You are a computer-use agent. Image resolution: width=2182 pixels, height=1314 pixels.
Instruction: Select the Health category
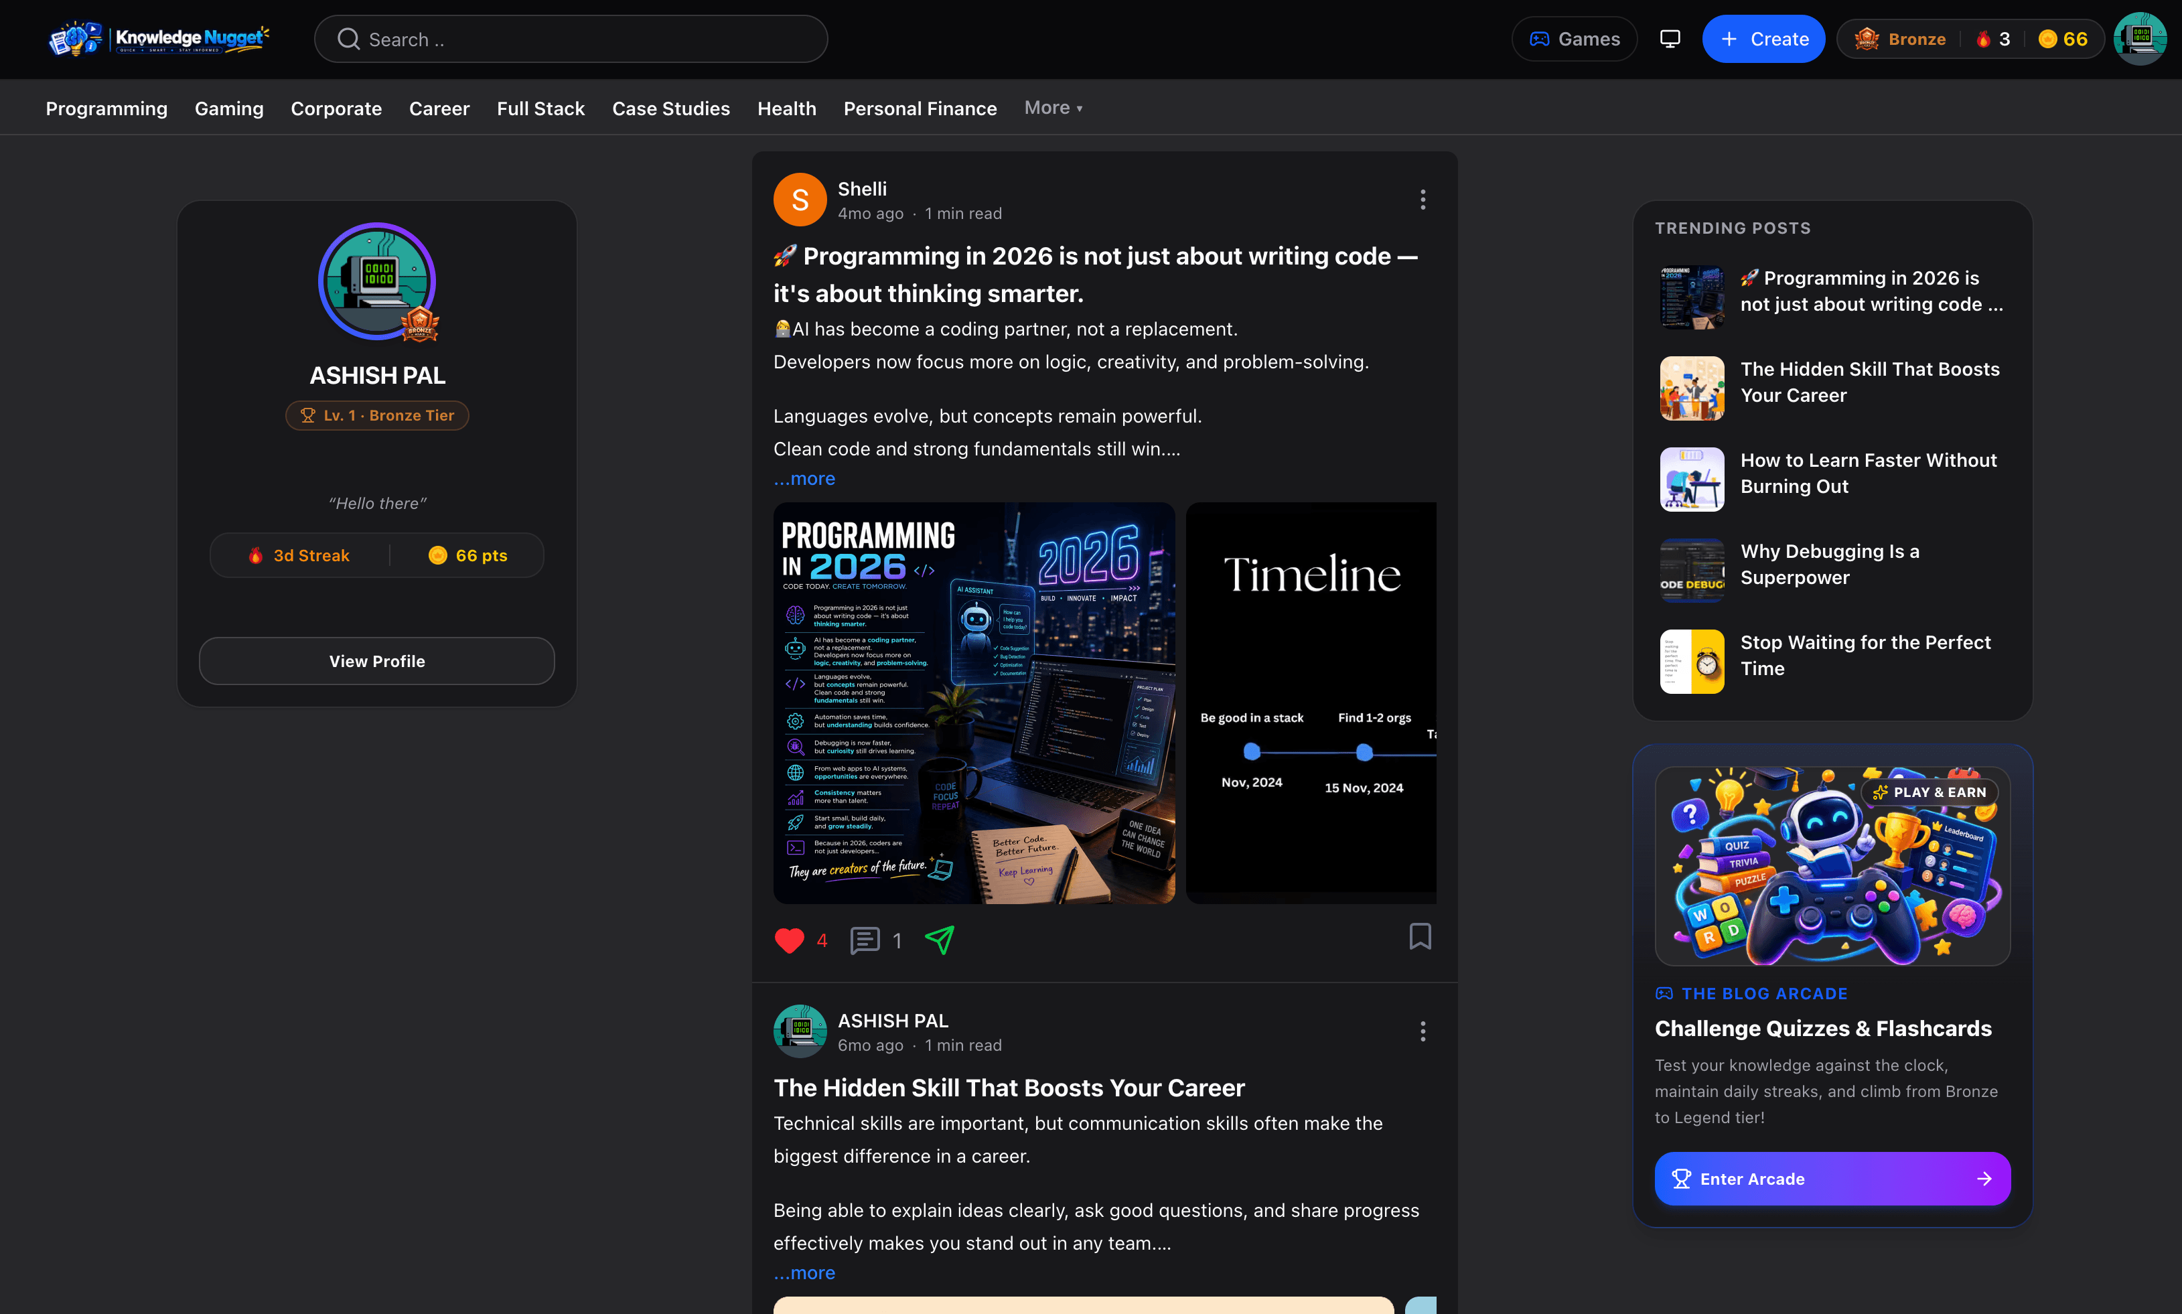click(x=786, y=108)
